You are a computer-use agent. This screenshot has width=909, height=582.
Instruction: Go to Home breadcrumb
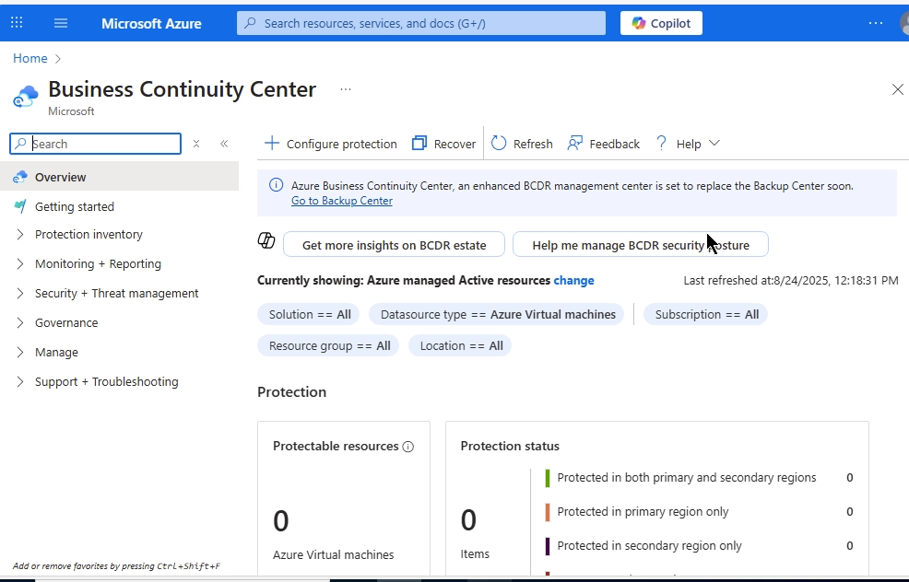[30, 58]
